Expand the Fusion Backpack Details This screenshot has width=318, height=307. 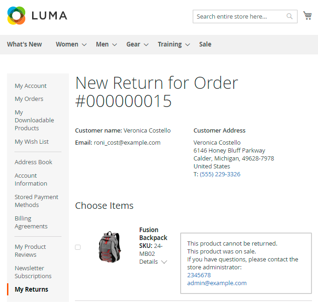(x=153, y=262)
